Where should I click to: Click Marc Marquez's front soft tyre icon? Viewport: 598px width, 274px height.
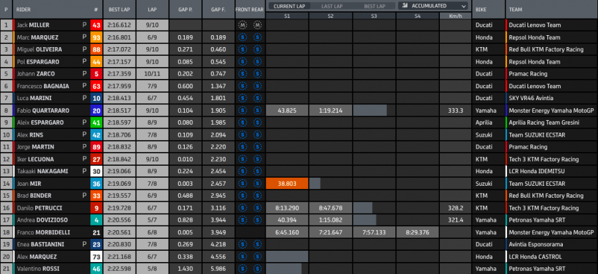(x=243, y=37)
